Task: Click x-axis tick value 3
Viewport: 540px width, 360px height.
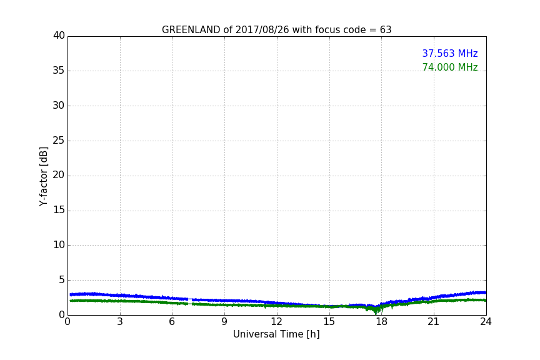Action: 120,322
